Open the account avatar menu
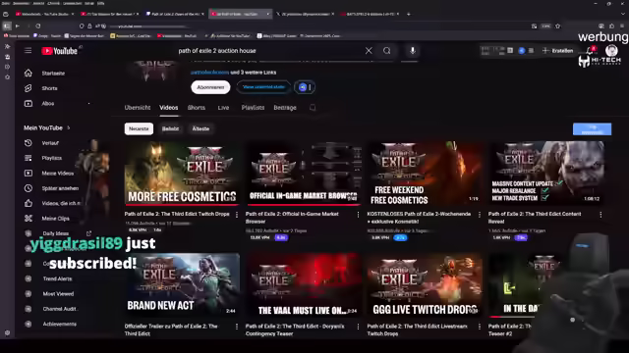The image size is (629, 353). 611,50
